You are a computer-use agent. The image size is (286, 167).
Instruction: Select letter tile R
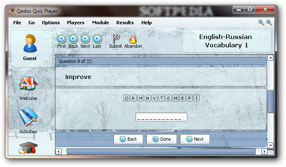pyautogui.click(x=133, y=98)
